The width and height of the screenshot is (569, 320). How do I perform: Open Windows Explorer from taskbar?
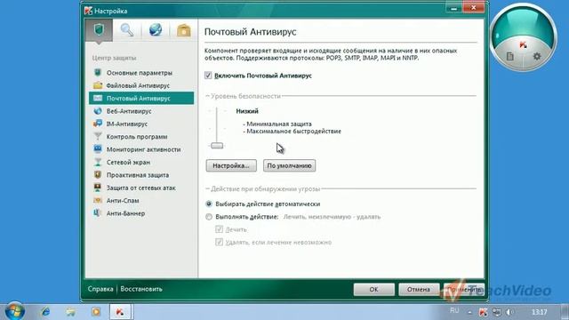click(x=71, y=311)
